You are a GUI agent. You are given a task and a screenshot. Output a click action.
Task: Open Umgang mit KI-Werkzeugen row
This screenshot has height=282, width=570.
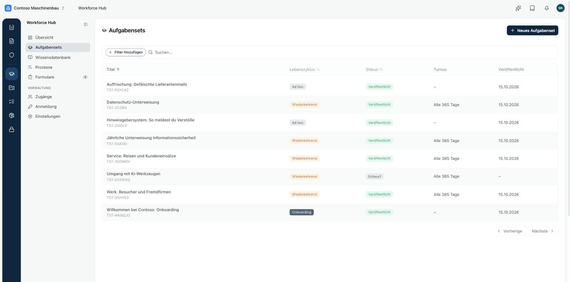330,176
